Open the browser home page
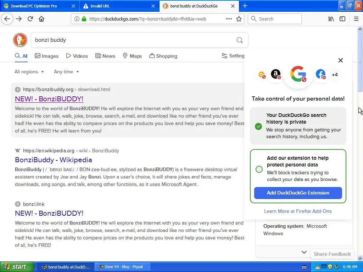The height and width of the screenshot is (272, 363). (41, 19)
